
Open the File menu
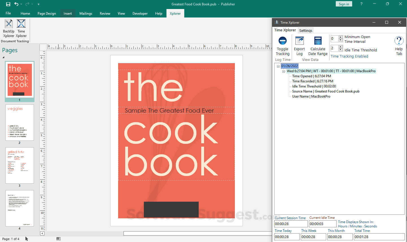click(8, 13)
